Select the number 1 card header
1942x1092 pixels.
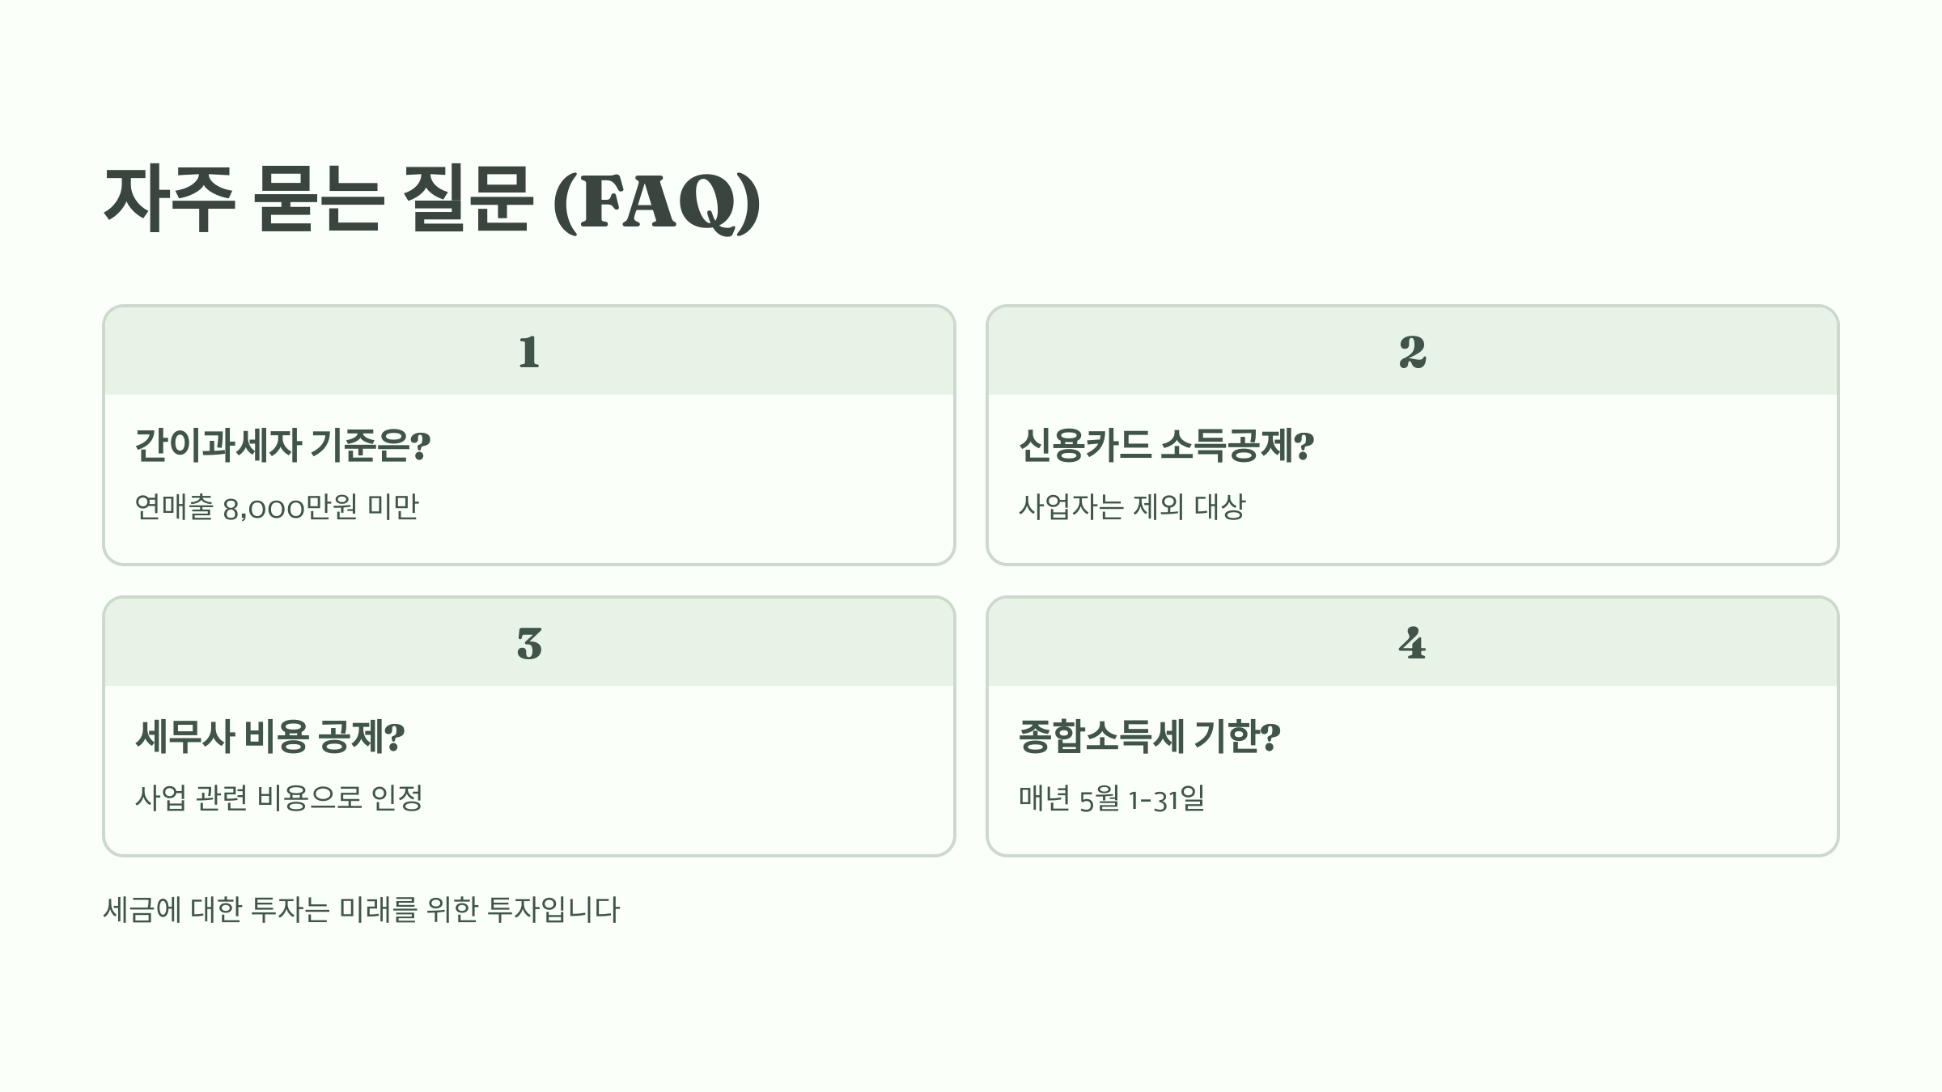529,351
